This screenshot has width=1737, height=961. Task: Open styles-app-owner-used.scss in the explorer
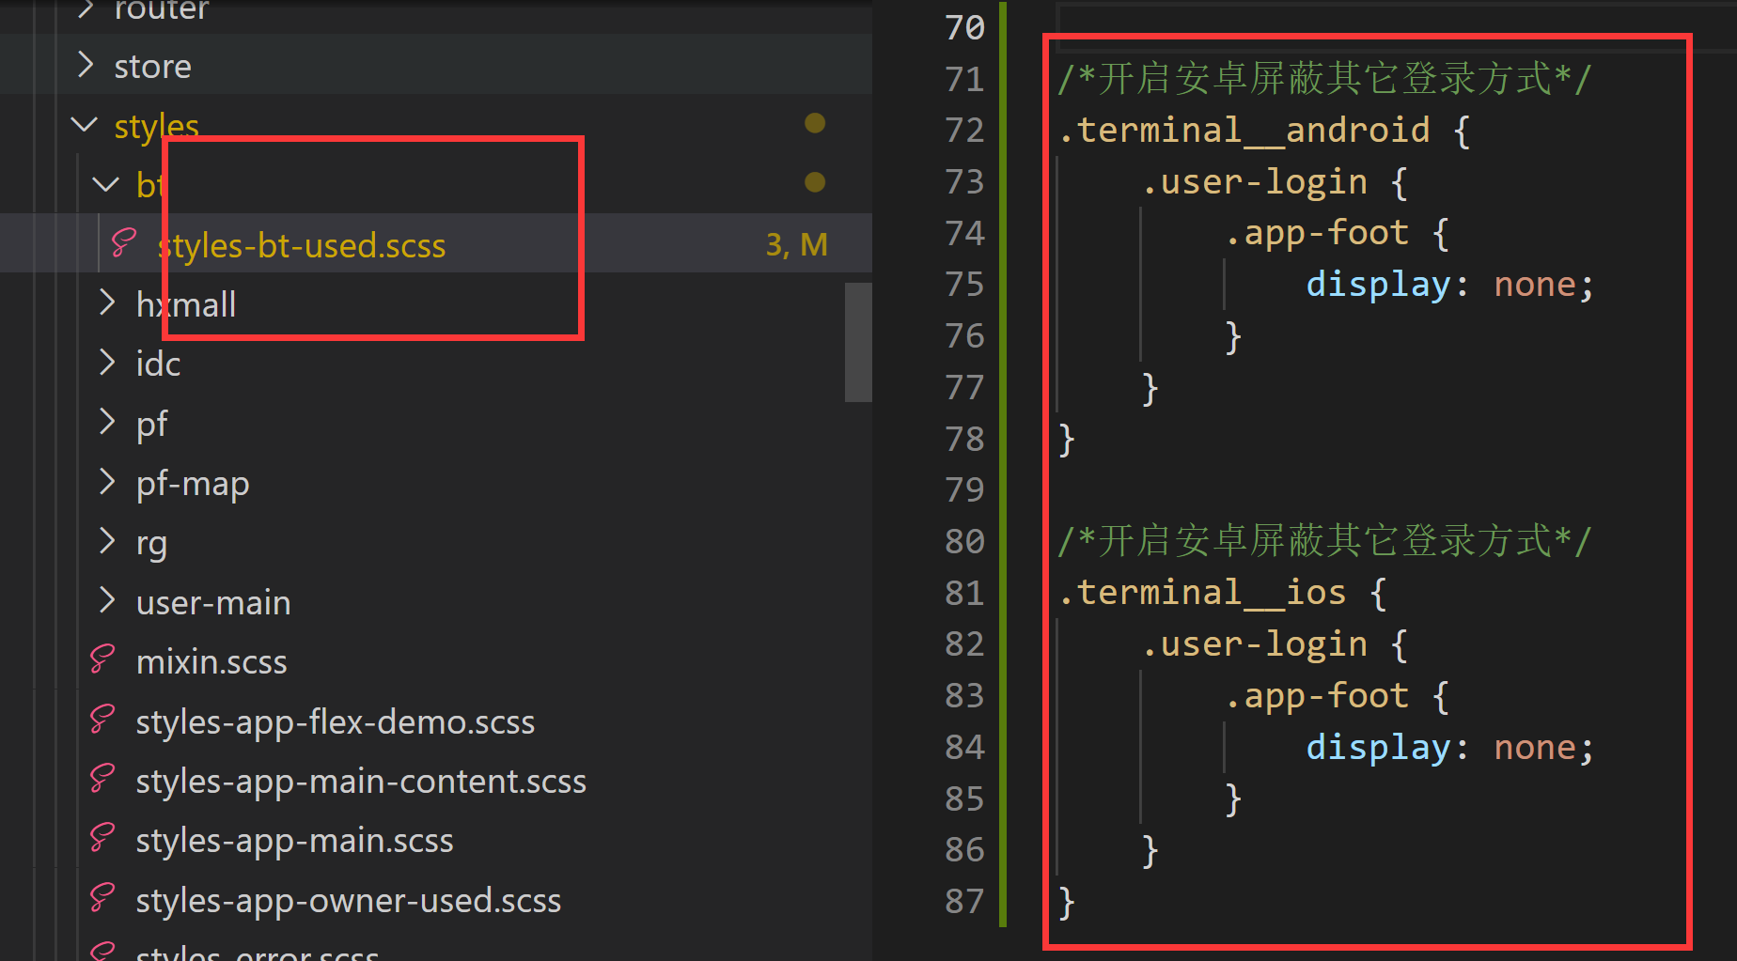349,901
